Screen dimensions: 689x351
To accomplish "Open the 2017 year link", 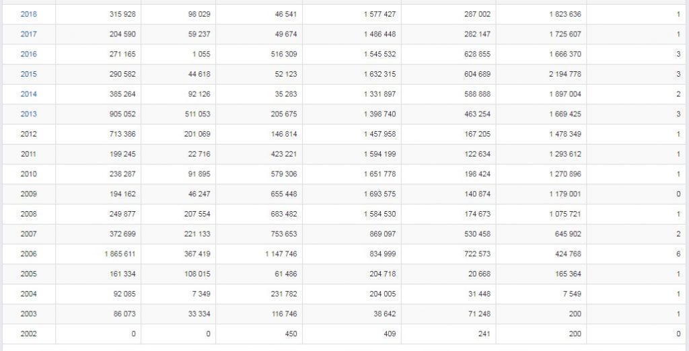I will coord(28,34).
